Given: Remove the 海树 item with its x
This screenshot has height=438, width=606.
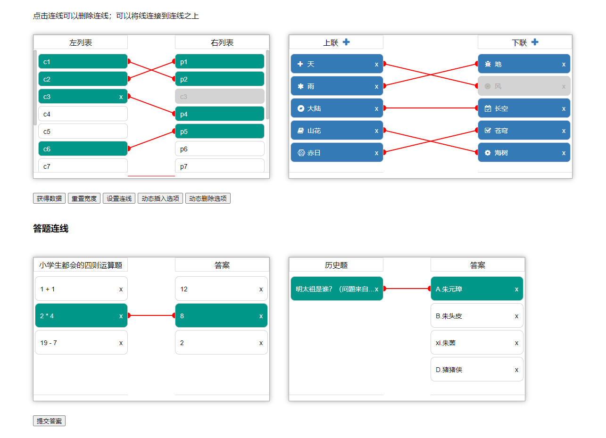Looking at the screenshot, I should point(564,153).
